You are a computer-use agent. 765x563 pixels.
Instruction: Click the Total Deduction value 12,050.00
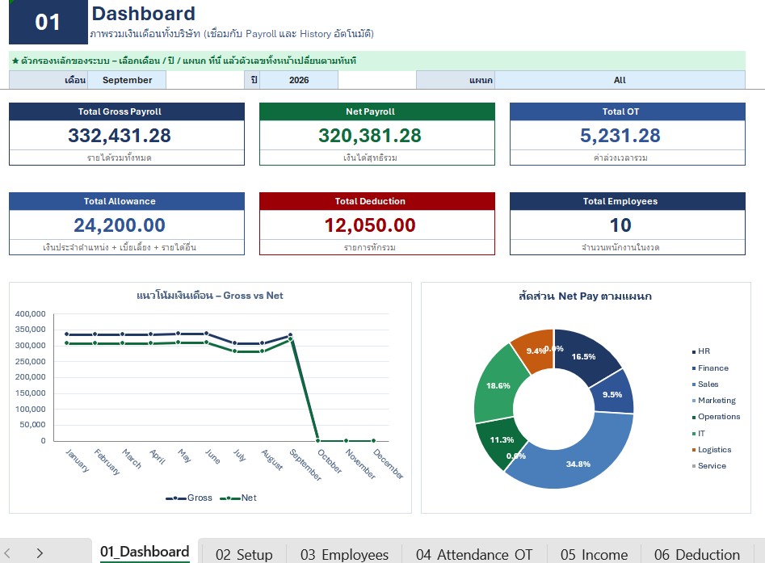pos(370,225)
